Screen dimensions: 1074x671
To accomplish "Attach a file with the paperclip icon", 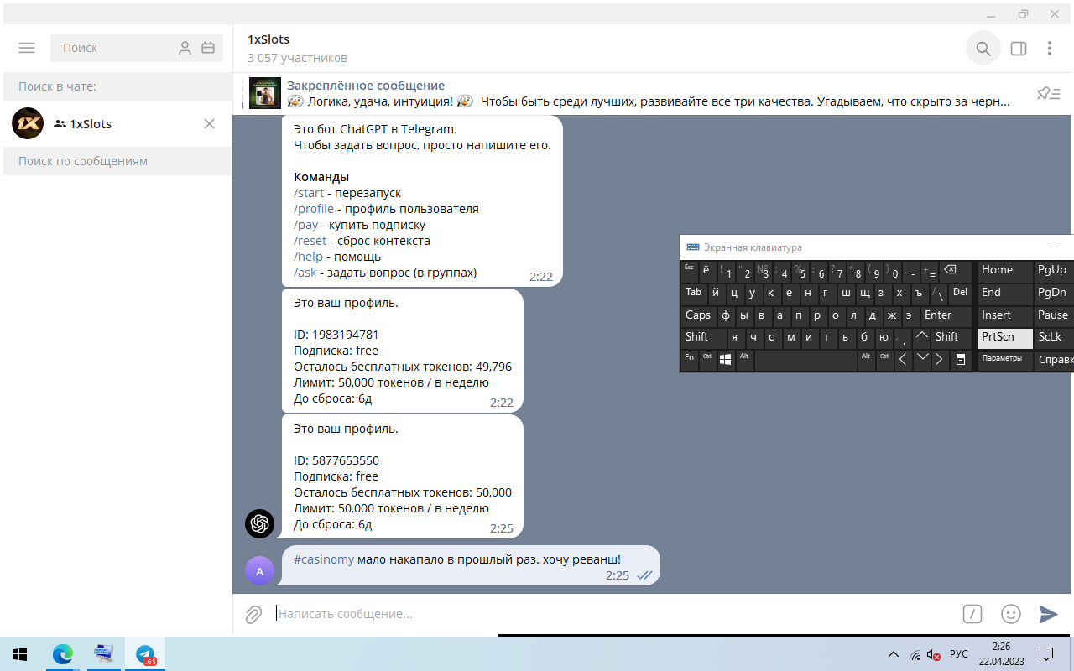I will [253, 615].
